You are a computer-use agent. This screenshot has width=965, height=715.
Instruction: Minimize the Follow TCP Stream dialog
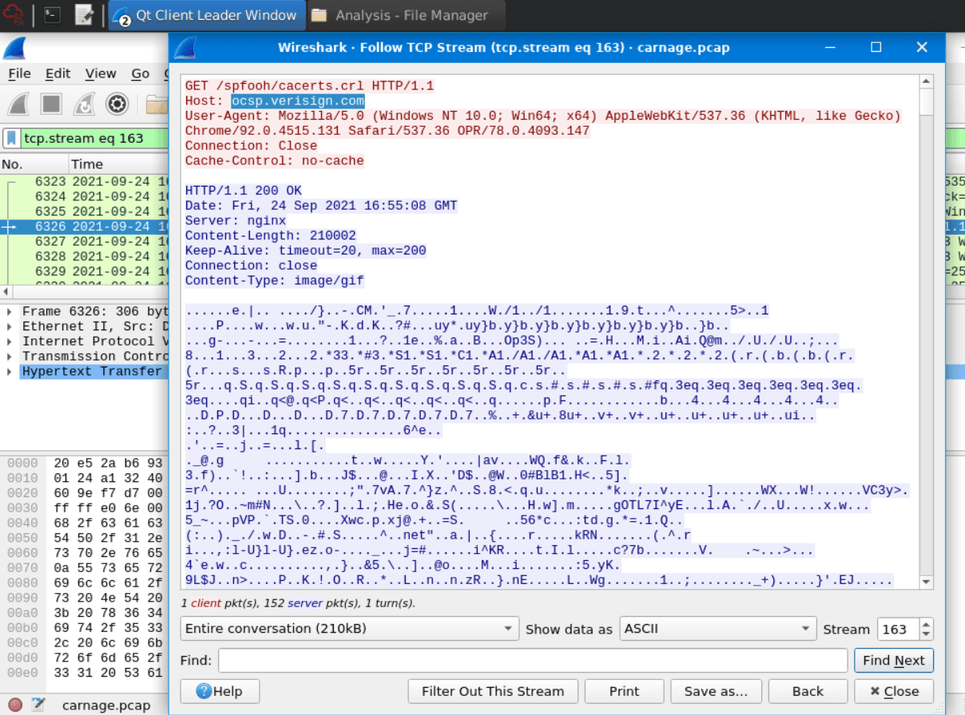tap(832, 47)
